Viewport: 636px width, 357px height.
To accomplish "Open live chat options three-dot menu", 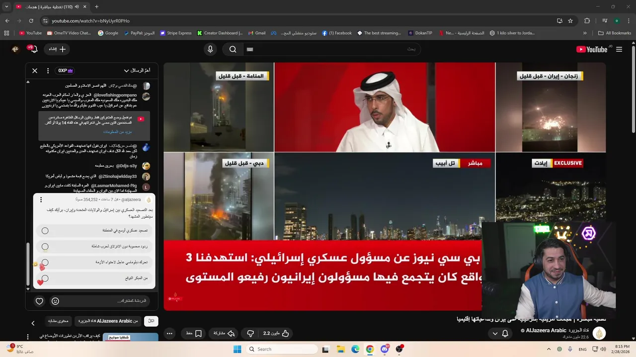I will pos(48,70).
